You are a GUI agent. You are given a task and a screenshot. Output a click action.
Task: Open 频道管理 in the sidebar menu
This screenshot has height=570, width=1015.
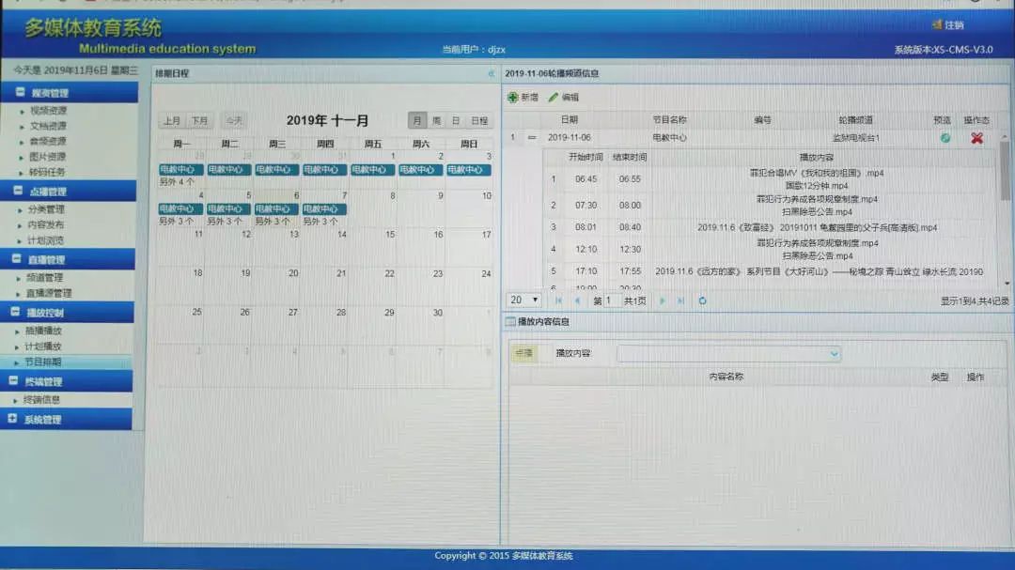(45, 278)
